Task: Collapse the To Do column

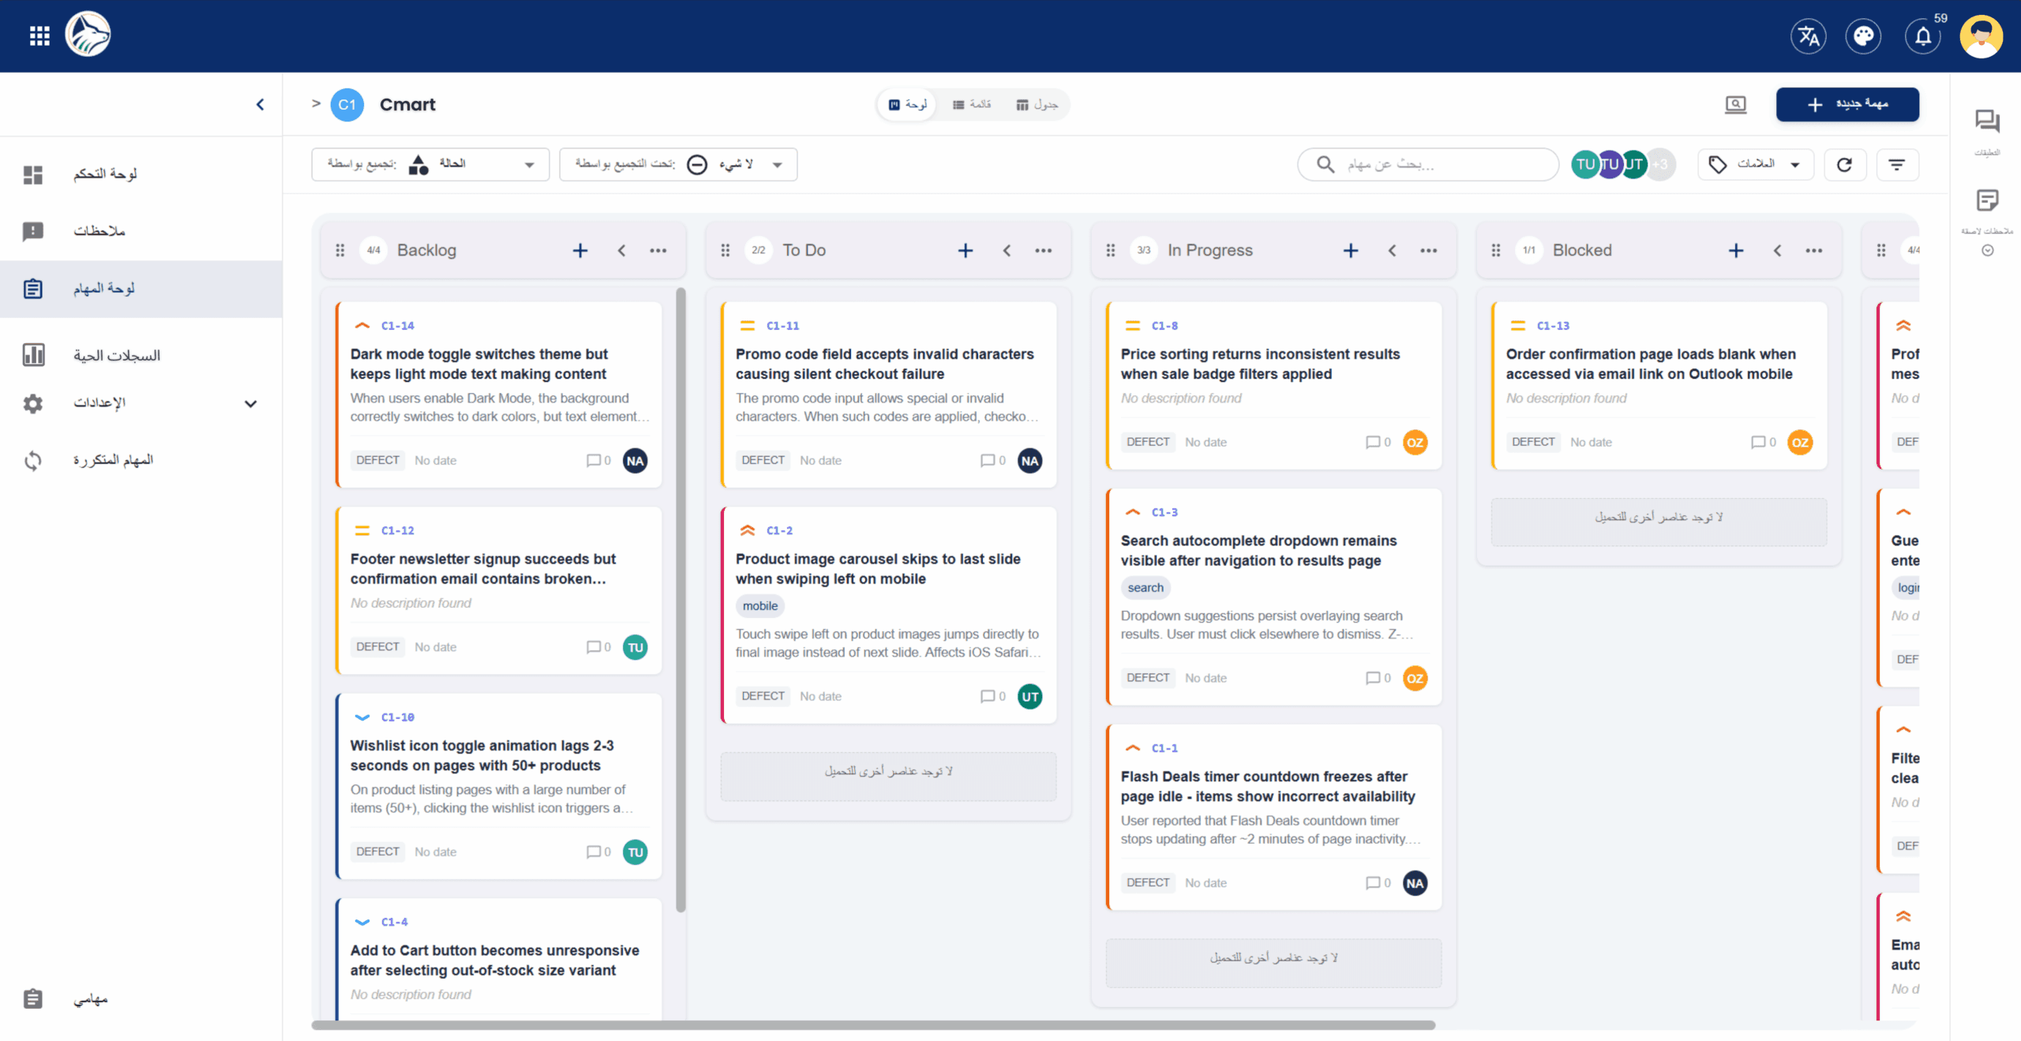Action: coord(1007,250)
